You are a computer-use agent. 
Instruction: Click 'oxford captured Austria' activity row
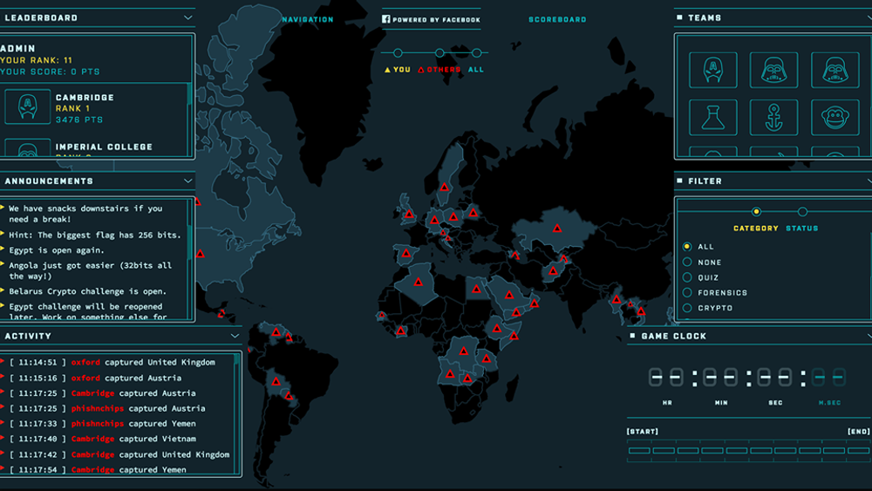(x=96, y=378)
